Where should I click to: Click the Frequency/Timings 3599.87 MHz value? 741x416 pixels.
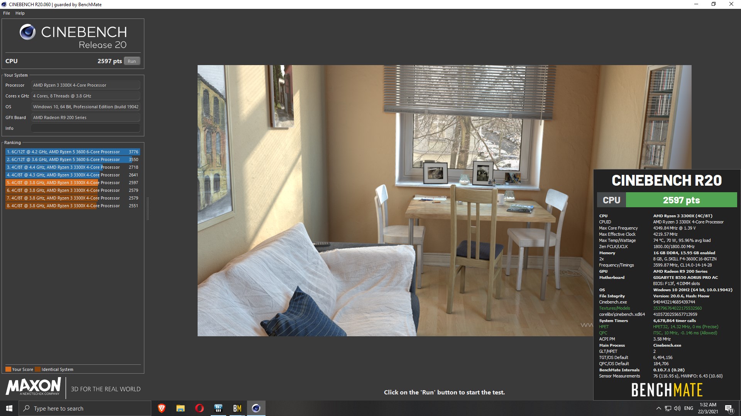(x=682, y=265)
